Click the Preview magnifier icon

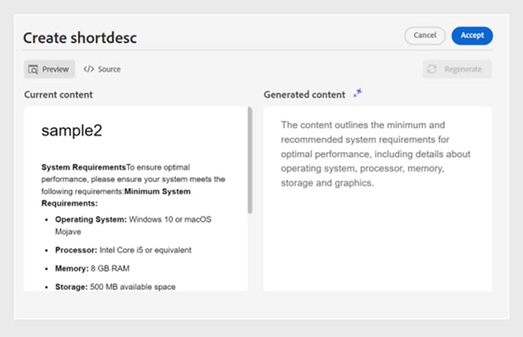point(33,69)
